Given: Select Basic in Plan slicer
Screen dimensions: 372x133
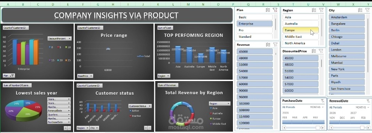Looking at the screenshot, I should [254, 17].
